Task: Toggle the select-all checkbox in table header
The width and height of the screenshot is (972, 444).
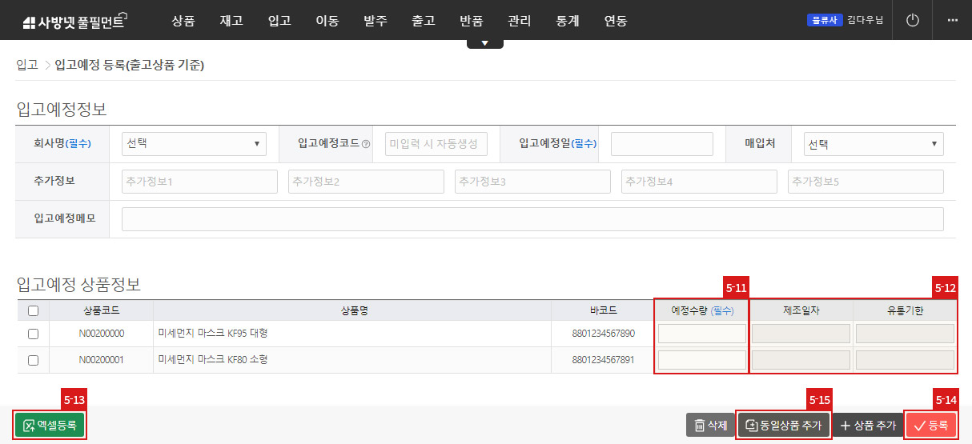Action: (33, 310)
